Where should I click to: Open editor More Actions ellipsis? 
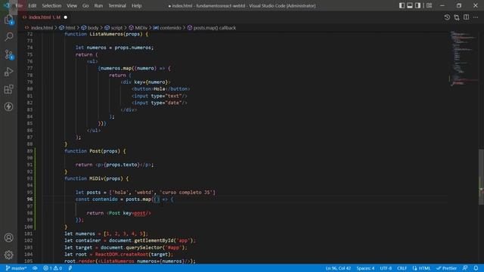(x=476, y=17)
